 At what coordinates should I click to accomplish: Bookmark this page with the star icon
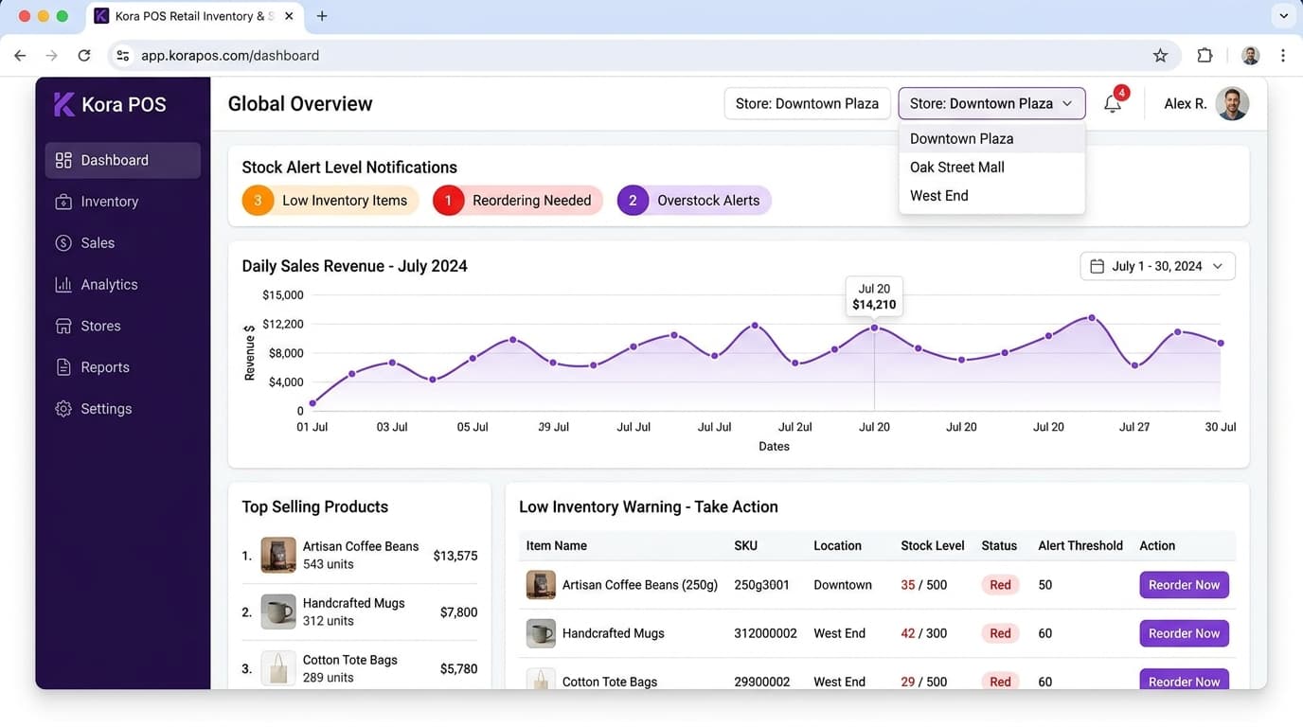(x=1160, y=56)
